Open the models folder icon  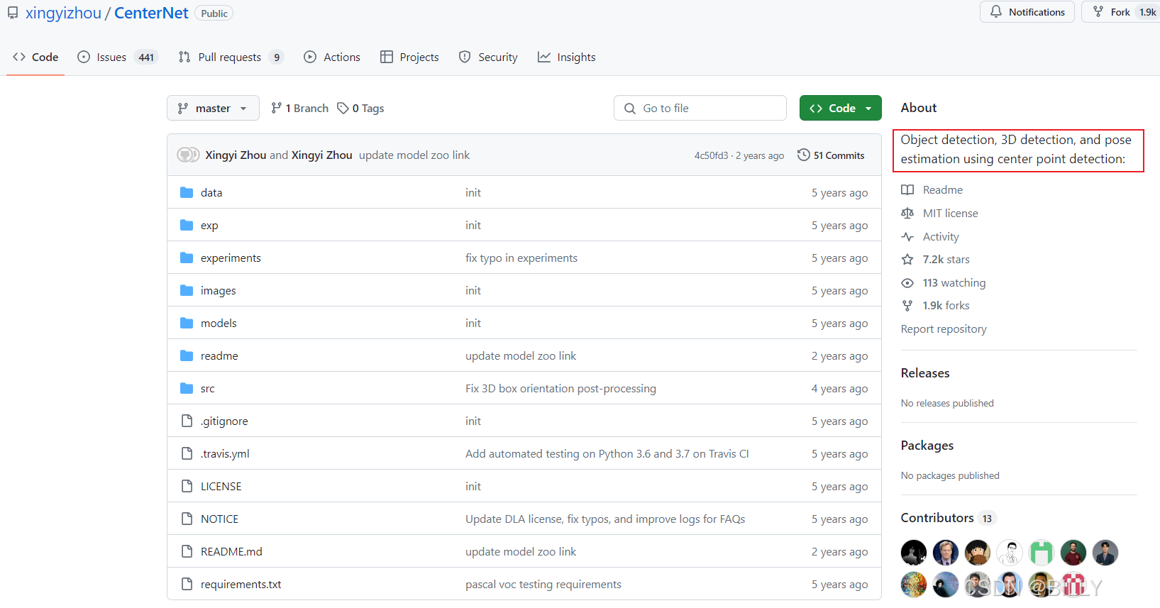[187, 323]
